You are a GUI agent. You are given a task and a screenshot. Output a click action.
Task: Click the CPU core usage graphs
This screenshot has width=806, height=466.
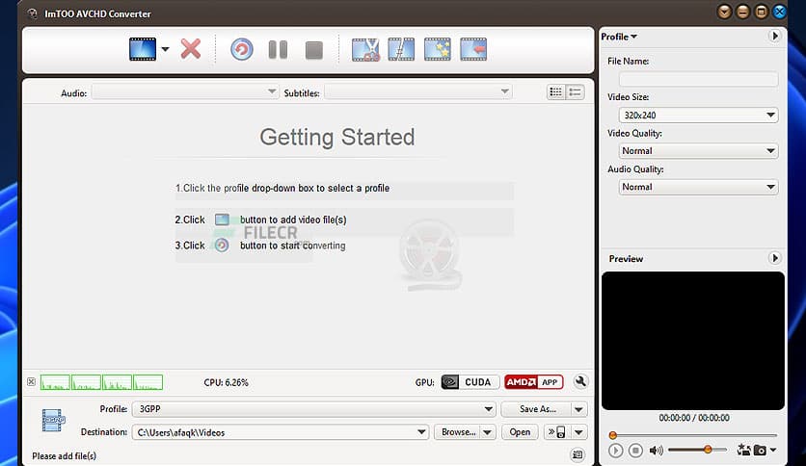point(102,382)
